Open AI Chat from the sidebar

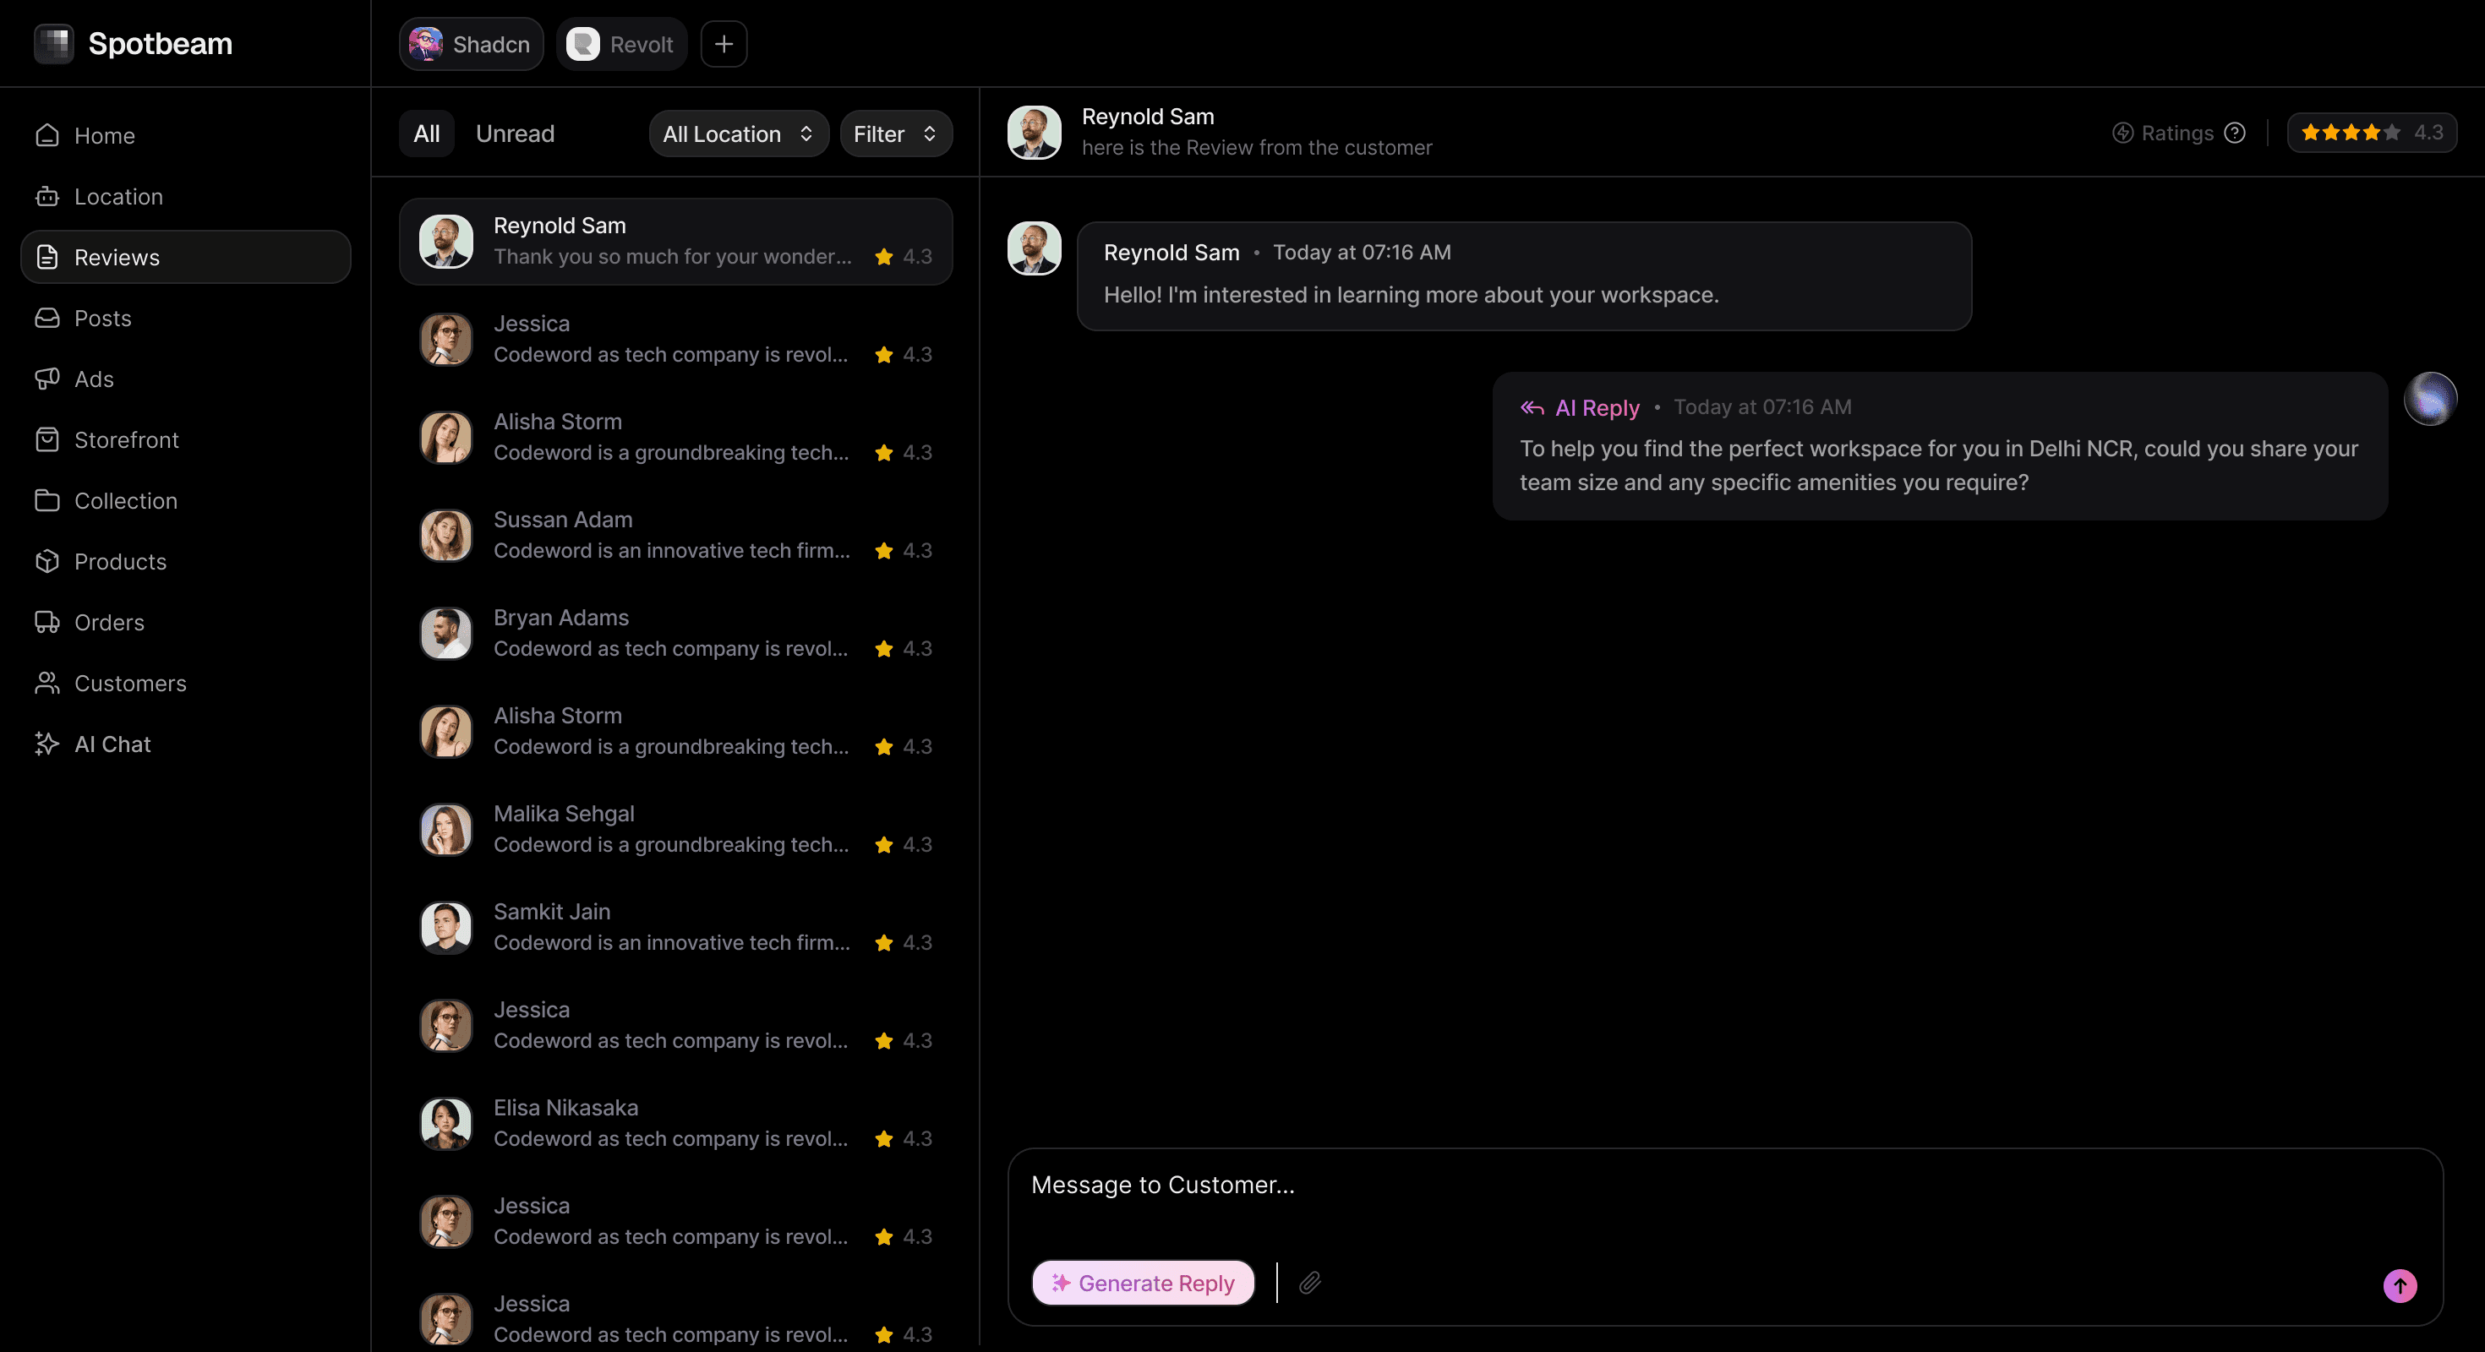tap(112, 744)
